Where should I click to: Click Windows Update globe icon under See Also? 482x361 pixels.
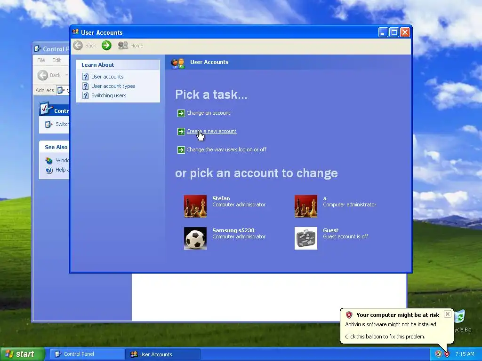[x=49, y=161]
